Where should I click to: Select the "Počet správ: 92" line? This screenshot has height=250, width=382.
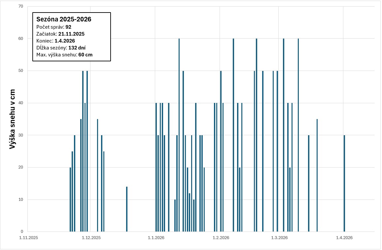click(x=54, y=27)
